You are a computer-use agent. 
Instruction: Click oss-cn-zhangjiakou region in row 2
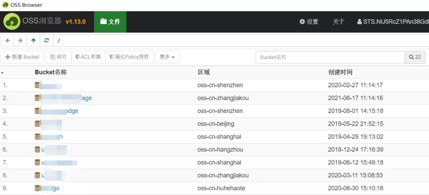pos(223,98)
